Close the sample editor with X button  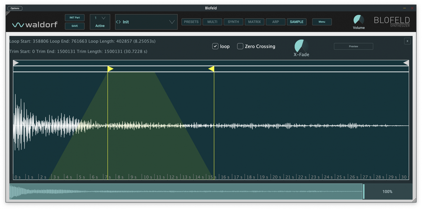click(x=407, y=41)
